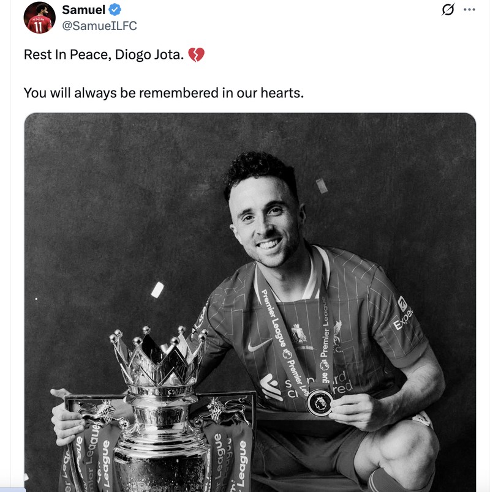
Task: Click the white confetti piece left of the player
Action: (157, 289)
